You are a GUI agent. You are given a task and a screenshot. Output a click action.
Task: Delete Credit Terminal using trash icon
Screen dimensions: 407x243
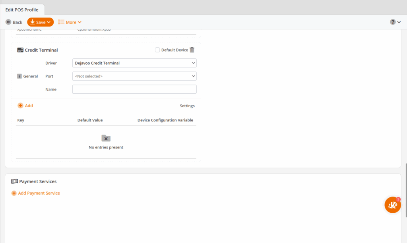click(192, 50)
